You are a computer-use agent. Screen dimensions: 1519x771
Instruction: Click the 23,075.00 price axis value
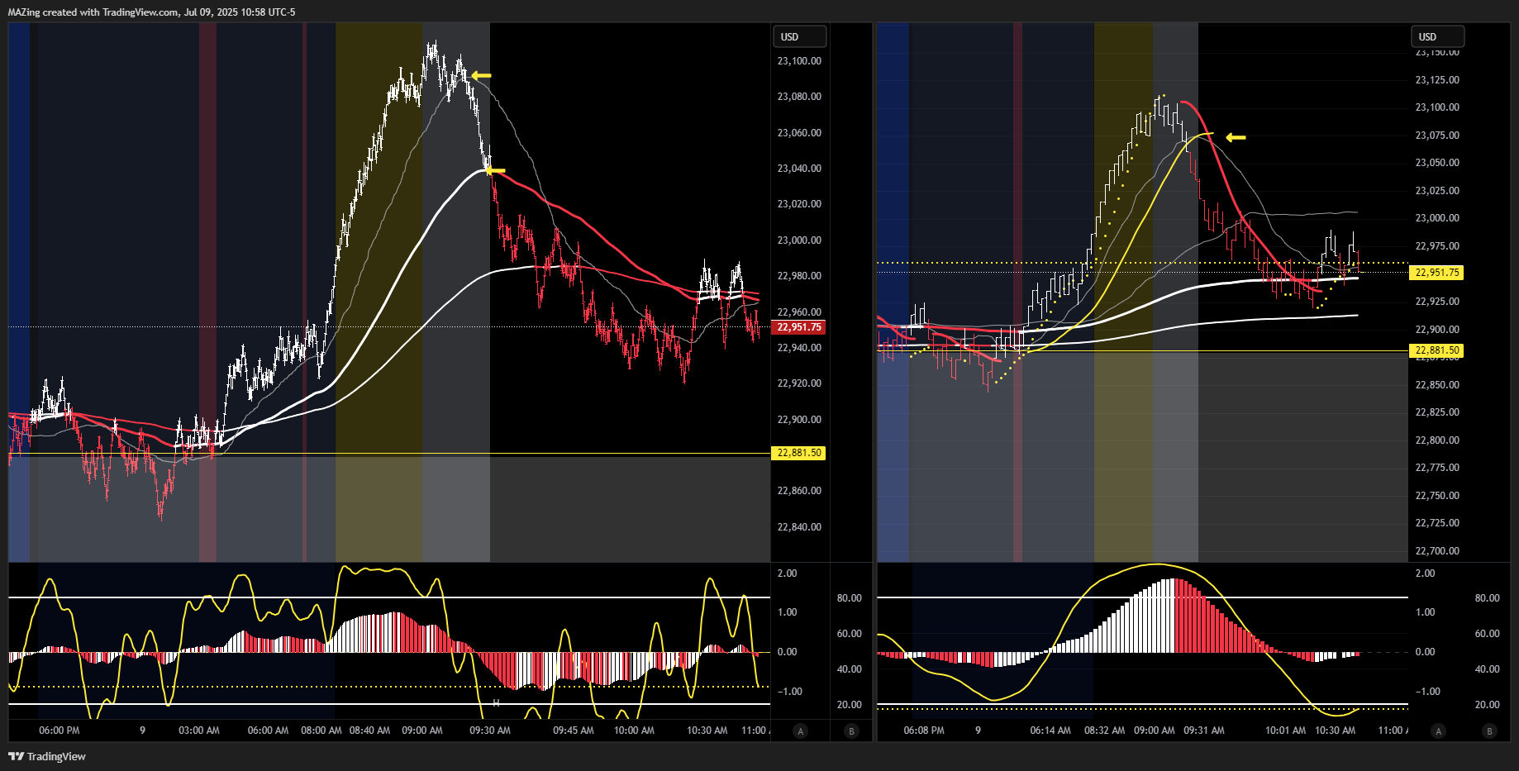click(x=1437, y=136)
